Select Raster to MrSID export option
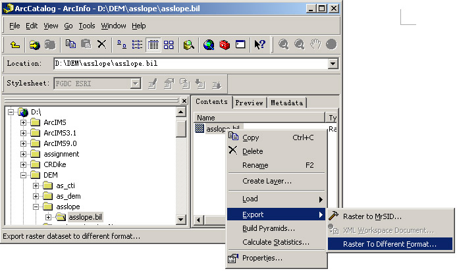The width and height of the screenshot is (457, 271). coord(390,216)
